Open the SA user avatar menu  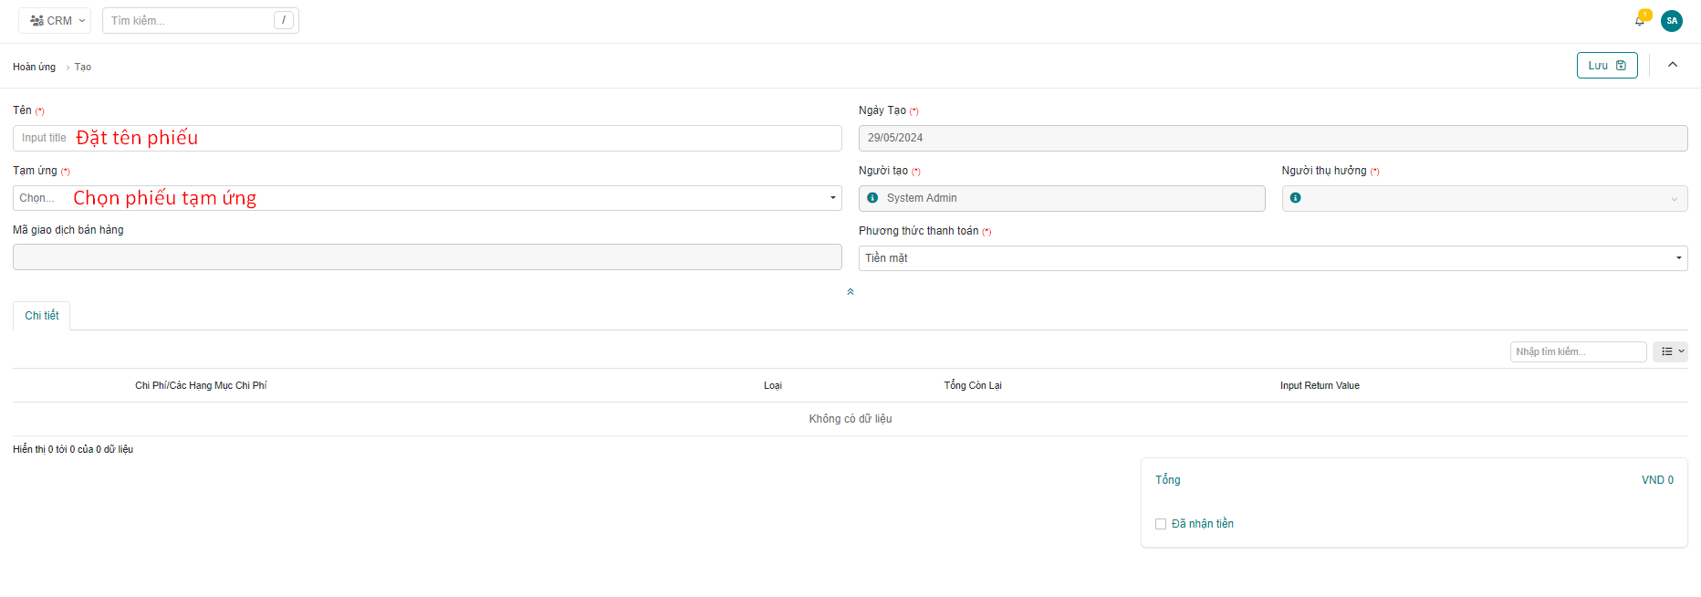(1672, 21)
